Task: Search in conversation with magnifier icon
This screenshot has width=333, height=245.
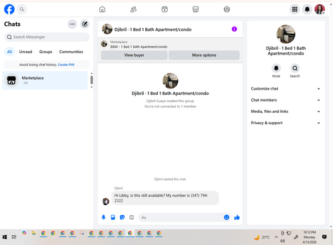Action: click(295, 68)
